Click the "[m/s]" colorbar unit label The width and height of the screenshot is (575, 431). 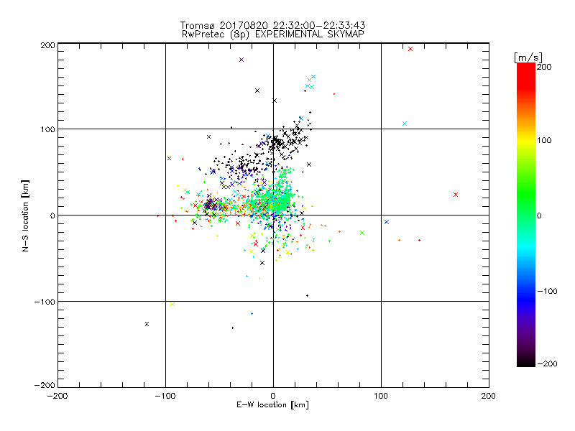click(528, 57)
